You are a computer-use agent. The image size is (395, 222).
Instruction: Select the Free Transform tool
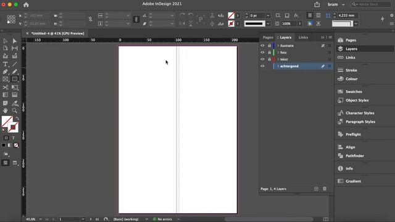tap(15, 88)
